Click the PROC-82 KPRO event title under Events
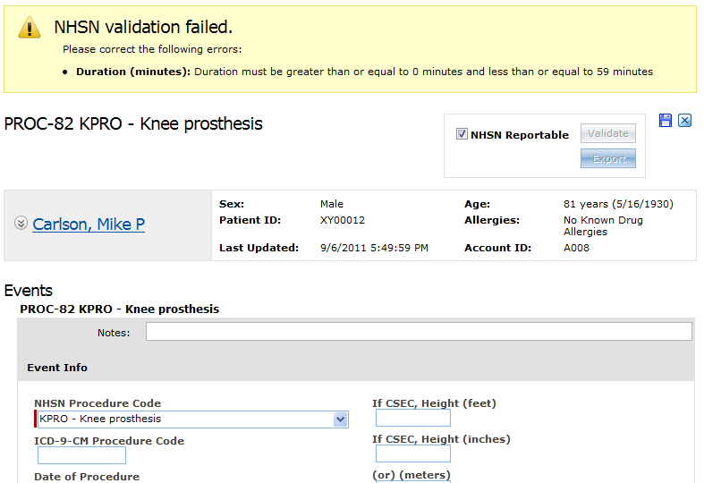Screen dimensions: 704x483 (x=120, y=309)
